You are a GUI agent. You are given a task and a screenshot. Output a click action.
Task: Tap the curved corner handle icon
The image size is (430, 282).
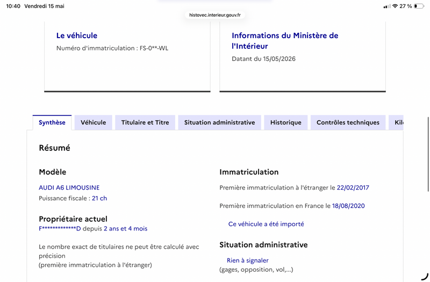pos(425,277)
